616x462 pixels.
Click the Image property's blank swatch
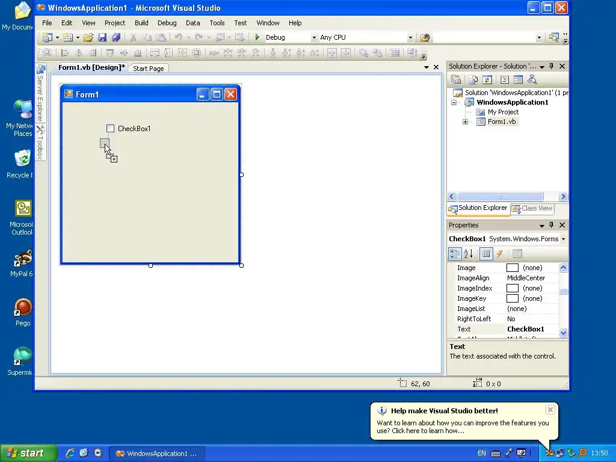[513, 268]
